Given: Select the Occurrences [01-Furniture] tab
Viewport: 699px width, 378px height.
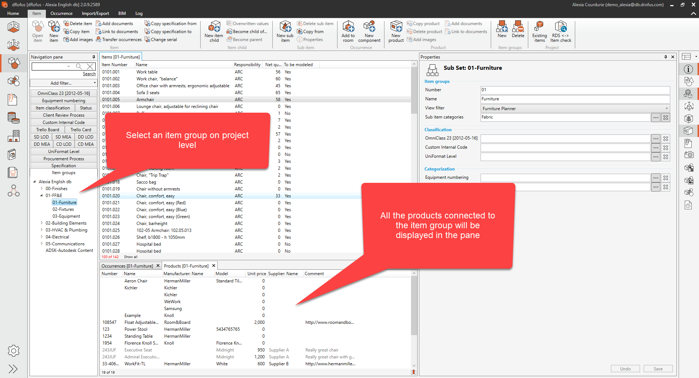Looking at the screenshot, I should coord(127,266).
